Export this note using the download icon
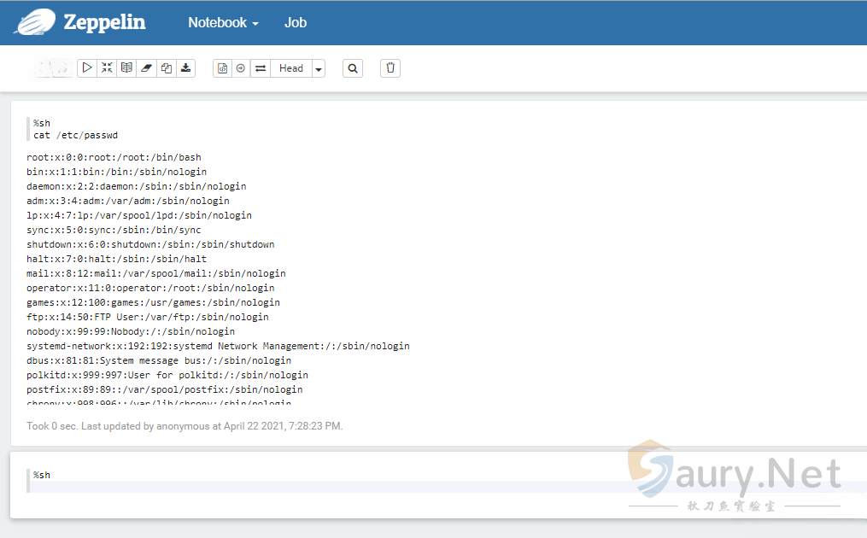 pyautogui.click(x=186, y=68)
